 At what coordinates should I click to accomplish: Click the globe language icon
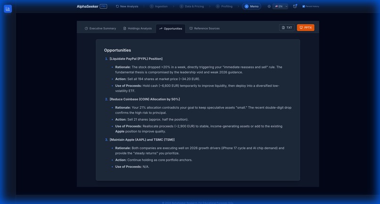(269, 7)
